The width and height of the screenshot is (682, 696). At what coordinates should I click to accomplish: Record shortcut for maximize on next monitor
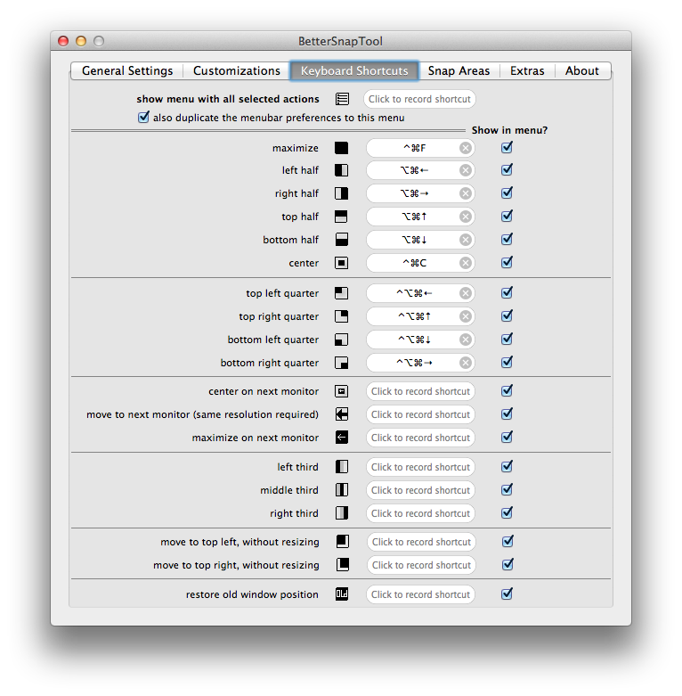[420, 438]
